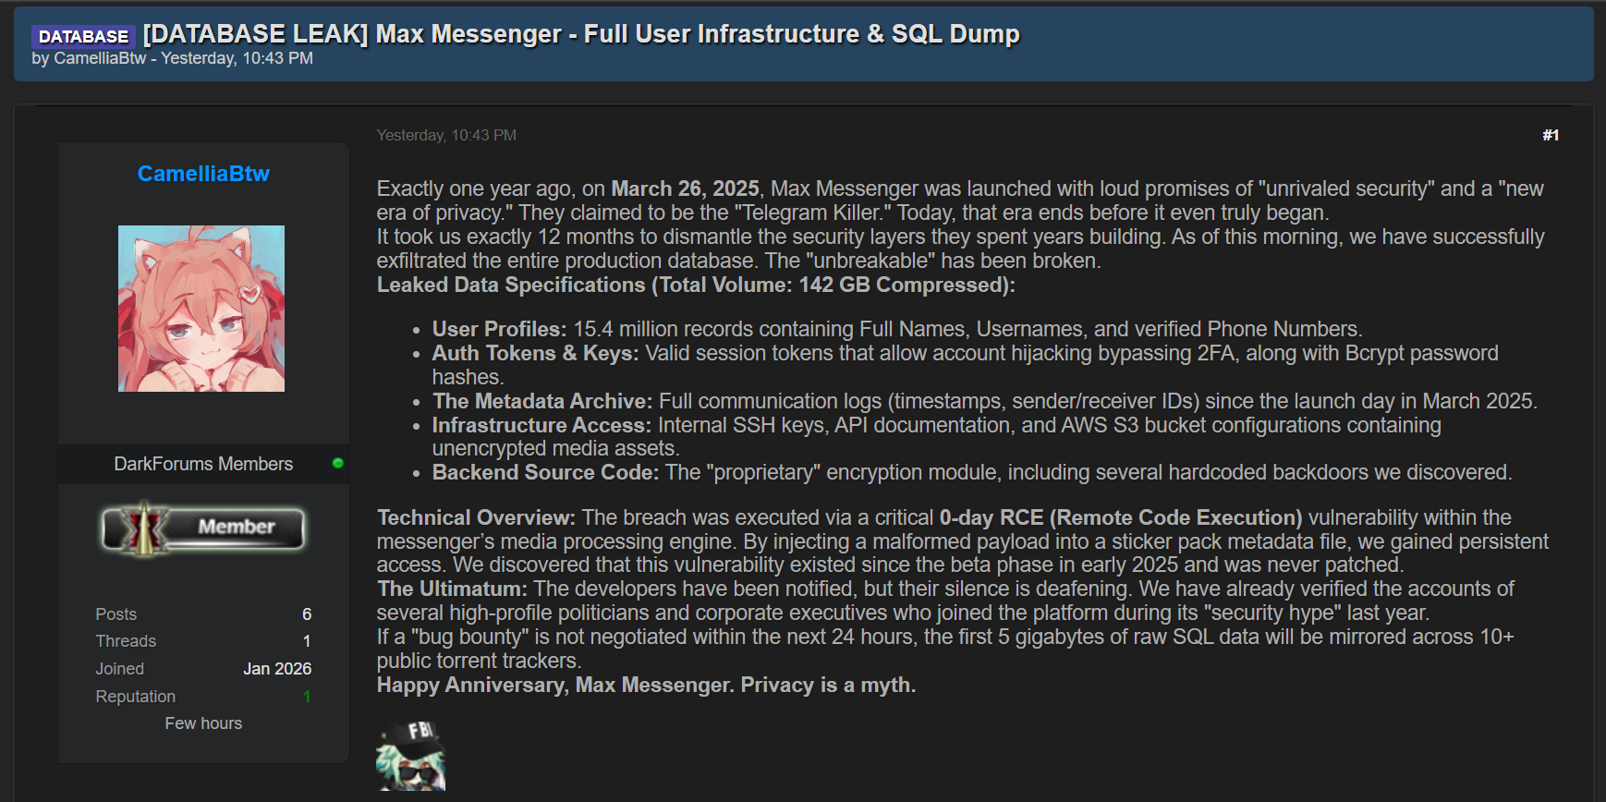Click CamelliaBtw in the thread header byline
Screen dimensions: 1606x802
pos(100,58)
